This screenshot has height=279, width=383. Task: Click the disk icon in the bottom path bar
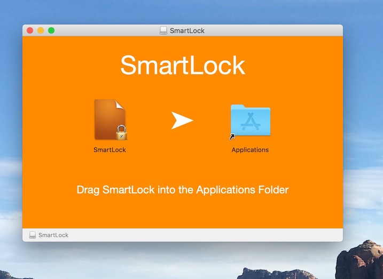click(x=33, y=235)
